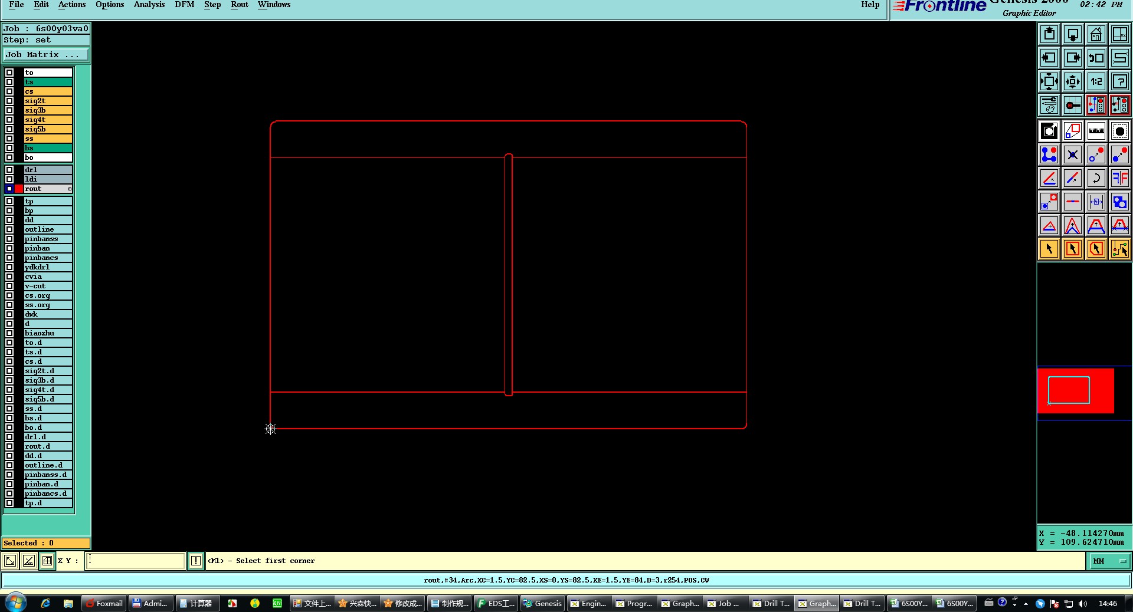Click the pan down view icon
This screenshot has height=612, width=1133.
[1073, 34]
